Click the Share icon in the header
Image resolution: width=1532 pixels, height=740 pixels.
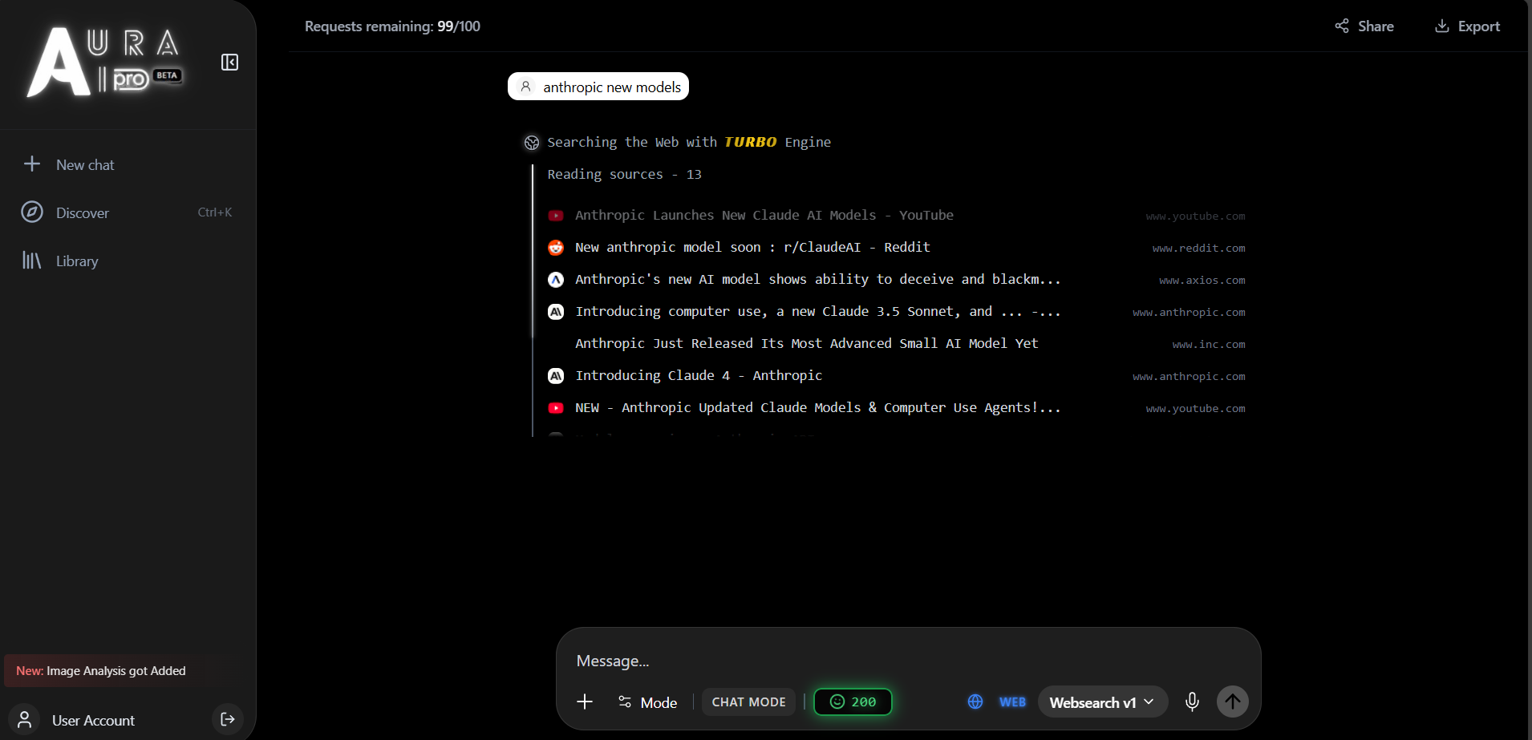pyautogui.click(x=1342, y=26)
